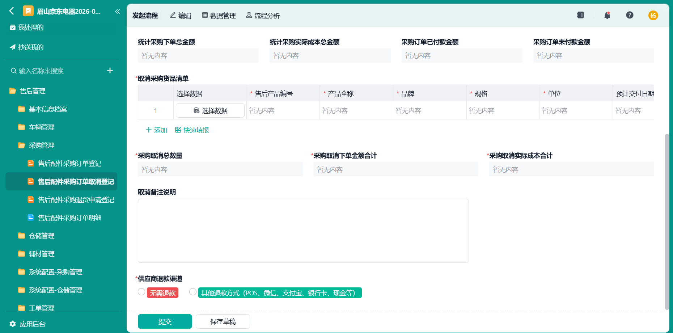Expand the 辅材管理 folder
The image size is (673, 333).
tap(22, 254)
